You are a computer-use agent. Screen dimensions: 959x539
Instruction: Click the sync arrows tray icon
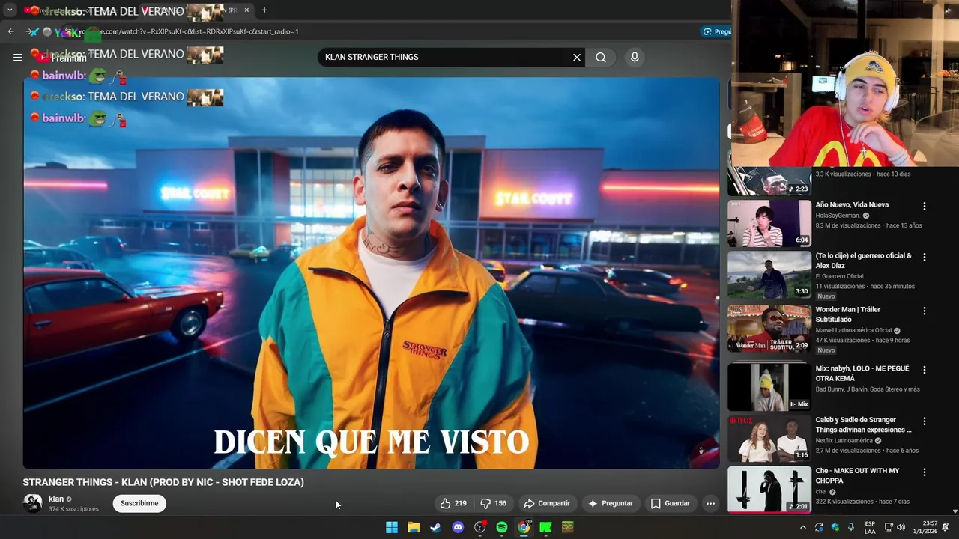coord(819,527)
